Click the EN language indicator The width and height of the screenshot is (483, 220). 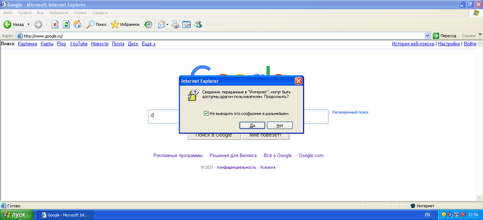[x=427, y=215]
